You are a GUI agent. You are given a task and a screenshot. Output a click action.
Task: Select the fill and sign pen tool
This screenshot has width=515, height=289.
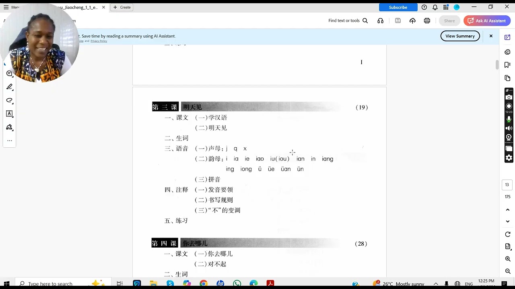pyautogui.click(x=10, y=127)
